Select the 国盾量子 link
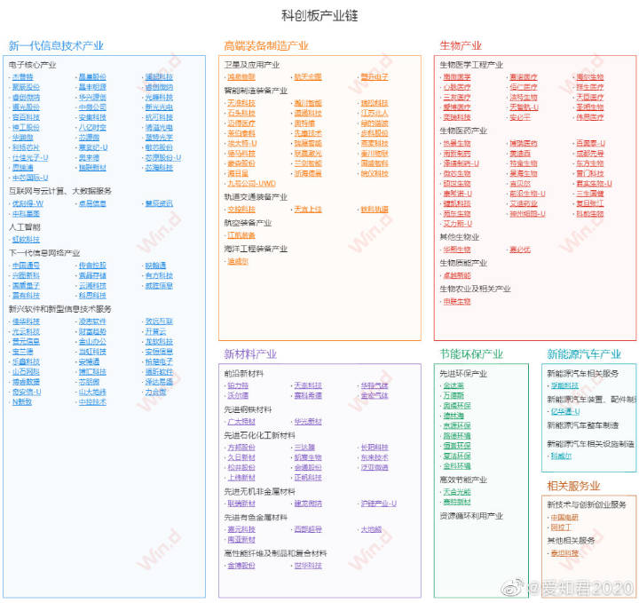 tap(26, 285)
